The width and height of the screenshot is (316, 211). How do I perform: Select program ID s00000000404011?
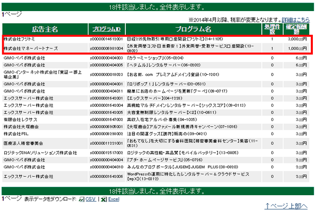[x=106, y=91]
